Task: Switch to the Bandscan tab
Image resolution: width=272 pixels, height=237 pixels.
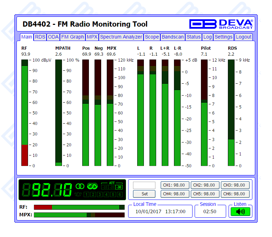Action: click(x=173, y=37)
